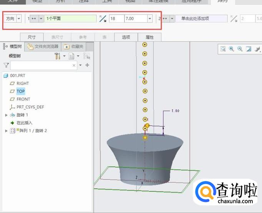The width and height of the screenshot is (262, 213).
Task: Expand the 旋转 1 tree node
Action: (x=6, y=115)
